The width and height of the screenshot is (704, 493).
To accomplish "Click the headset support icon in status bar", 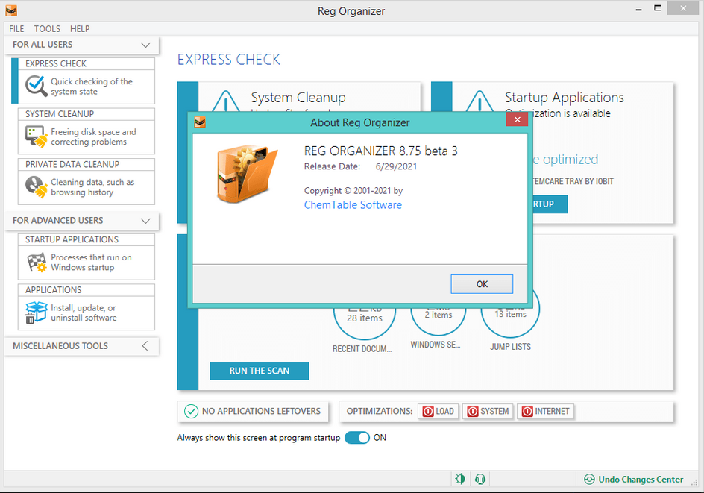I will (480, 479).
